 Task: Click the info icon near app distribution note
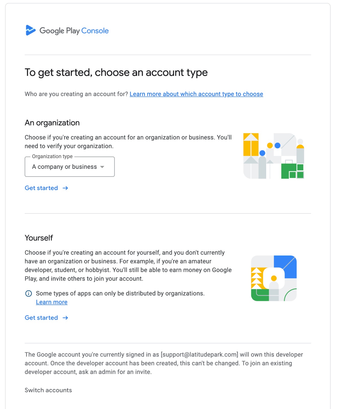29,293
